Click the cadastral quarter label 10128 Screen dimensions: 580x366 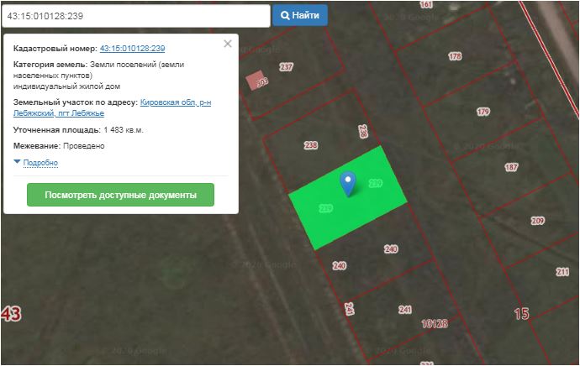[434, 322]
